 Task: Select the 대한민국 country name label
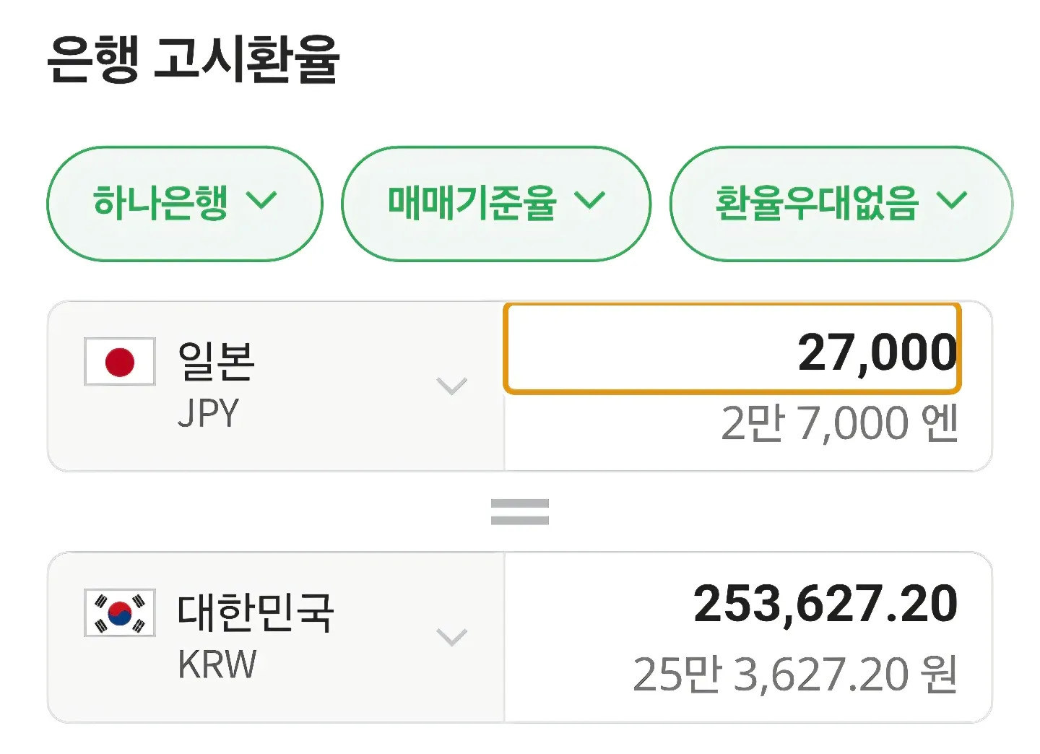pos(256,612)
